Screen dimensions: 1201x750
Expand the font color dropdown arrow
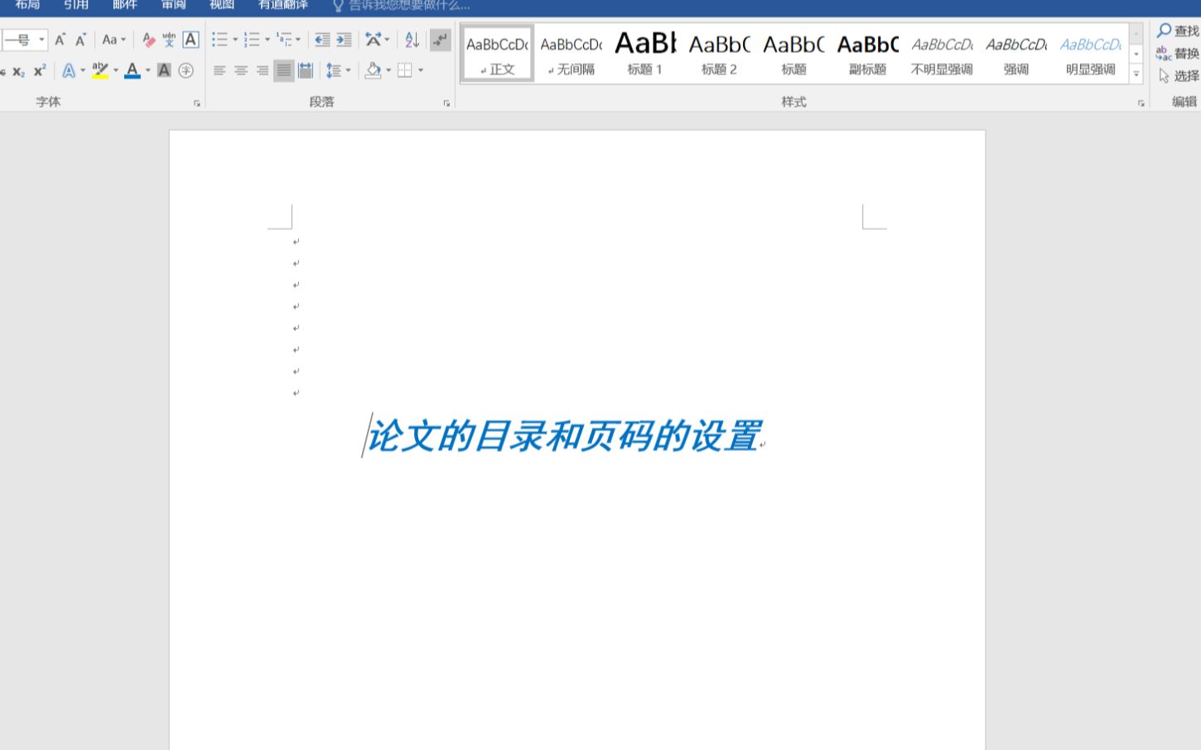pos(147,71)
